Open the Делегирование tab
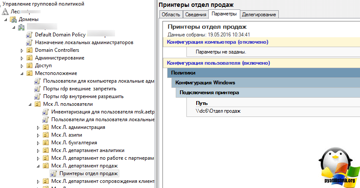The height and width of the screenshot is (188, 360). [259, 15]
